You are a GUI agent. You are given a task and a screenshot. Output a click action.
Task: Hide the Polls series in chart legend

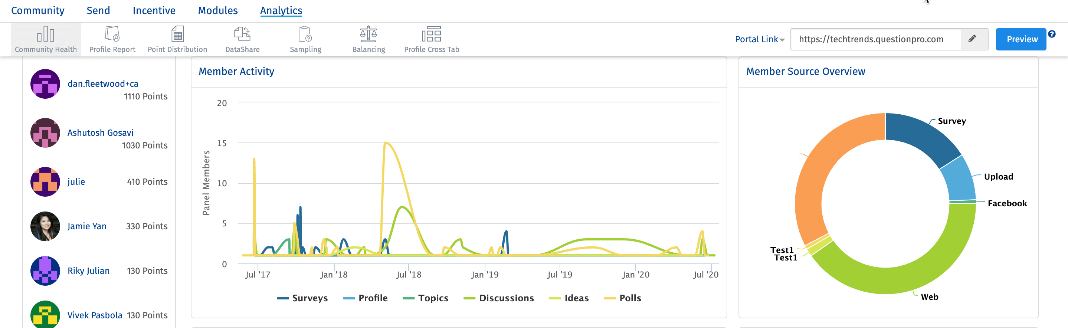pos(623,298)
